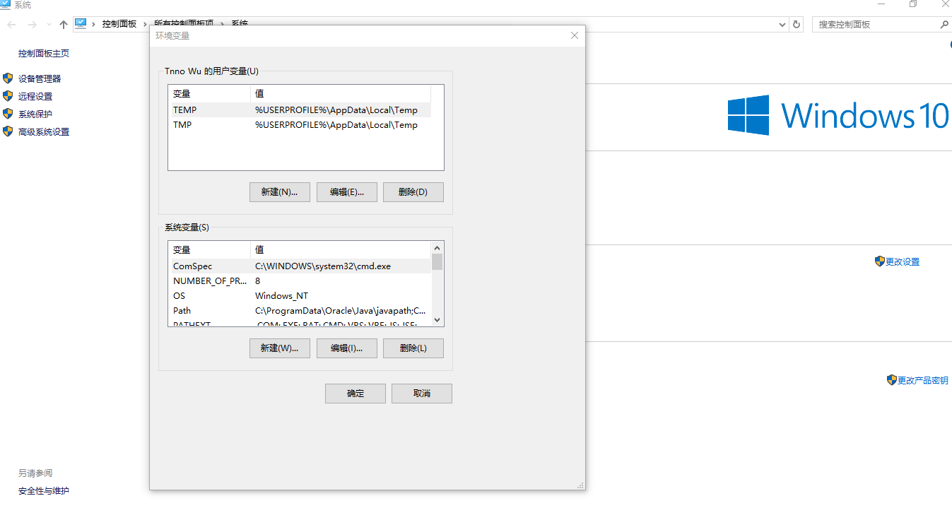Click the system variables scrollbar thumb
The image size is (952, 508).
click(x=437, y=262)
